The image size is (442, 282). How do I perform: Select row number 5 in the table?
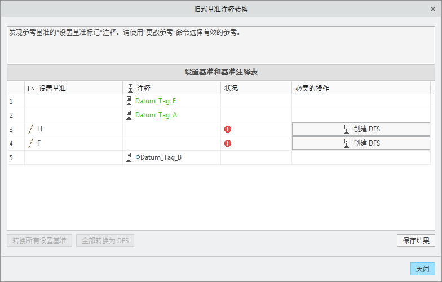[11, 157]
